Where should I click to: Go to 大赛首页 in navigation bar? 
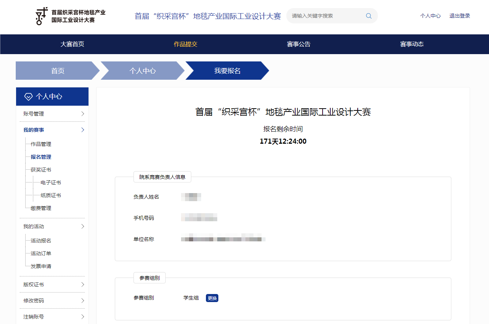pyautogui.click(x=72, y=44)
